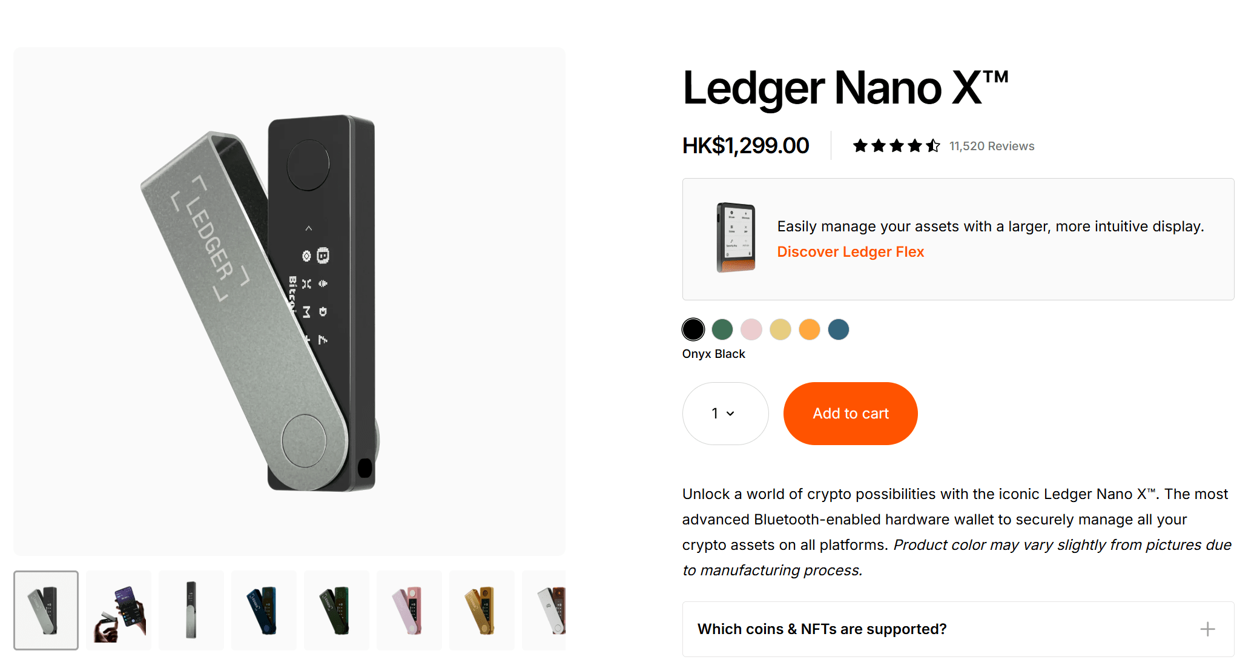
Task: Open the Discover Ledger Flex link
Action: click(850, 252)
